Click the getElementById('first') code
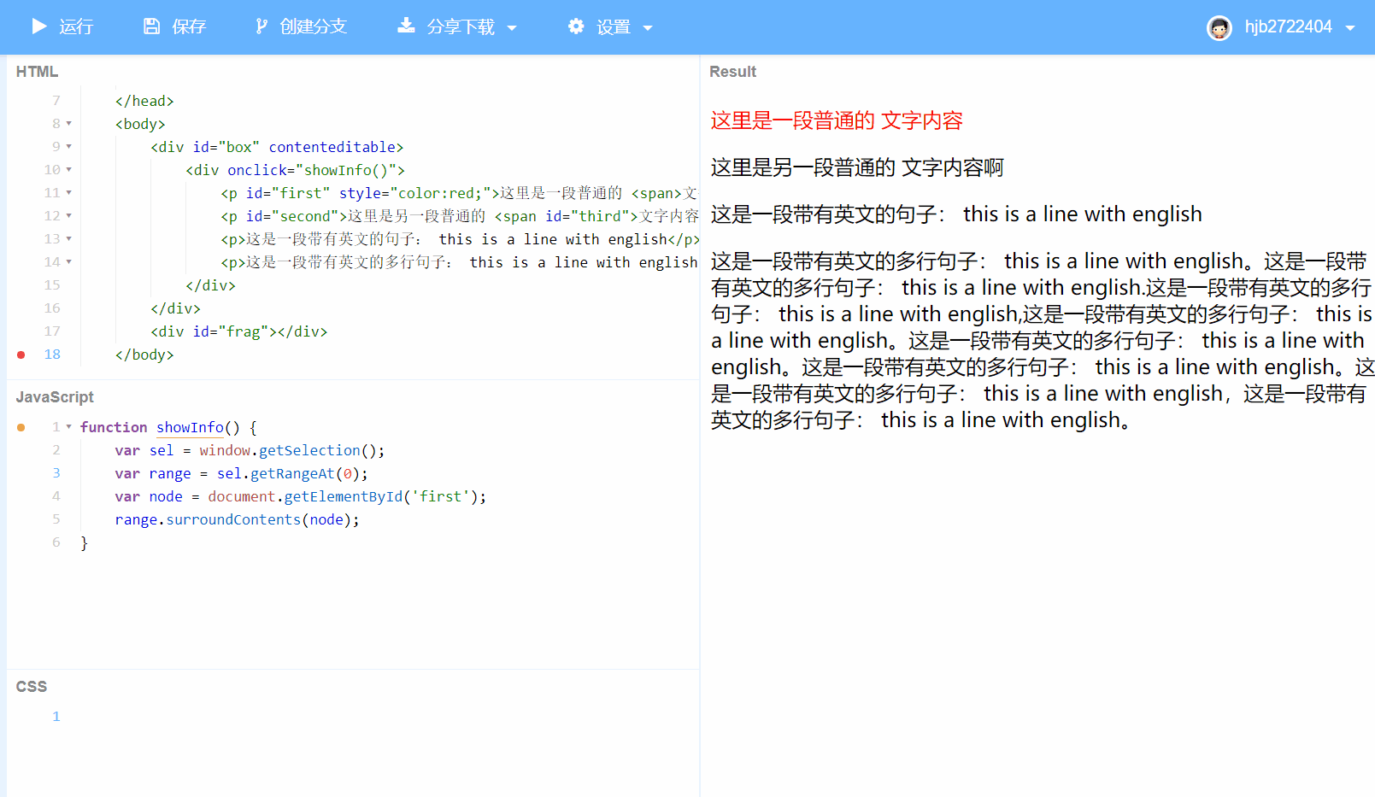 (x=381, y=496)
